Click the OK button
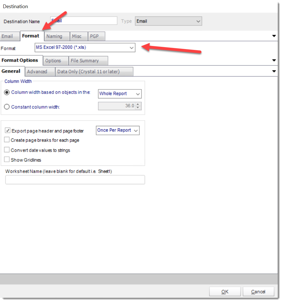The image size is (282, 302). [225, 292]
